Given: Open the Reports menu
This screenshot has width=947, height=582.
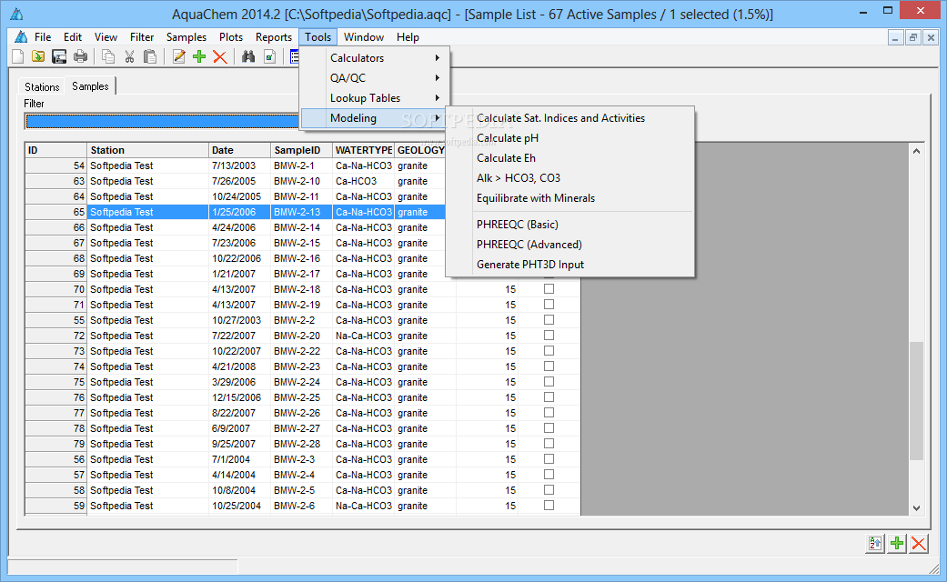Looking at the screenshot, I should click(x=274, y=36).
